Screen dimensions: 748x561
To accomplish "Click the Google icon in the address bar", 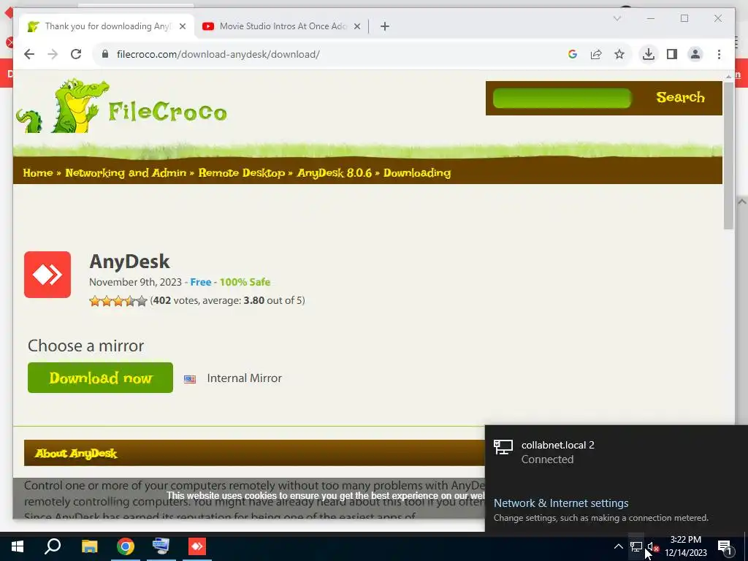I will (573, 54).
